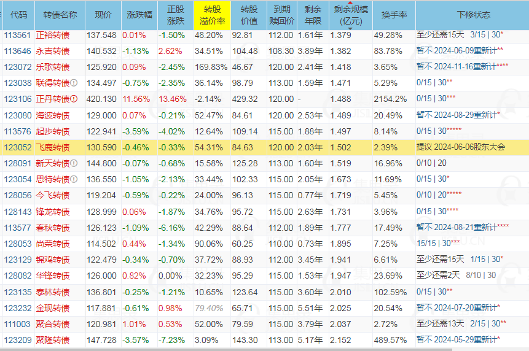529x351 pixels.
Task: Sort by the 换手率 column header
Action: 394,15
